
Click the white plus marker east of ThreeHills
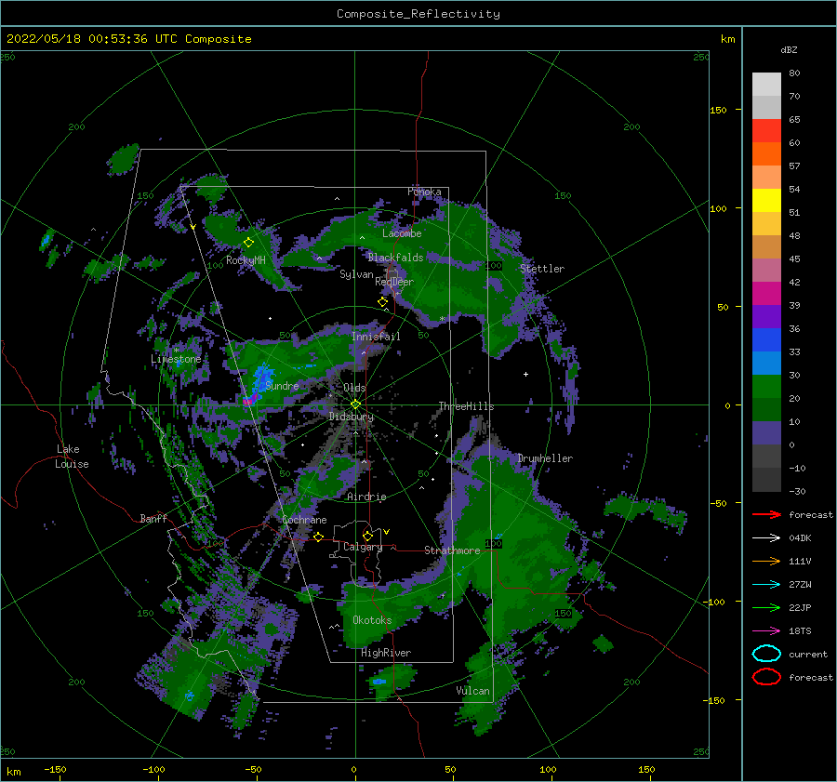(525, 374)
